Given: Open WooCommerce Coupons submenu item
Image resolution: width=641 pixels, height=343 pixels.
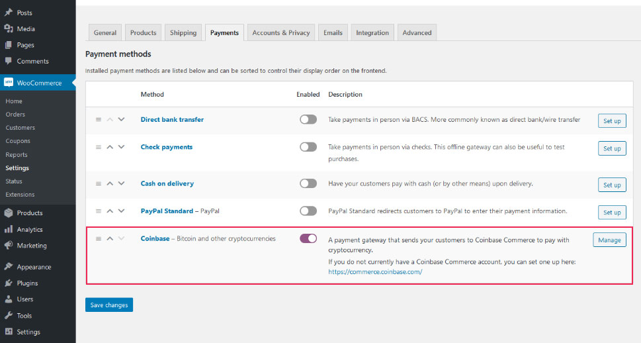Looking at the screenshot, I should 18,141.
